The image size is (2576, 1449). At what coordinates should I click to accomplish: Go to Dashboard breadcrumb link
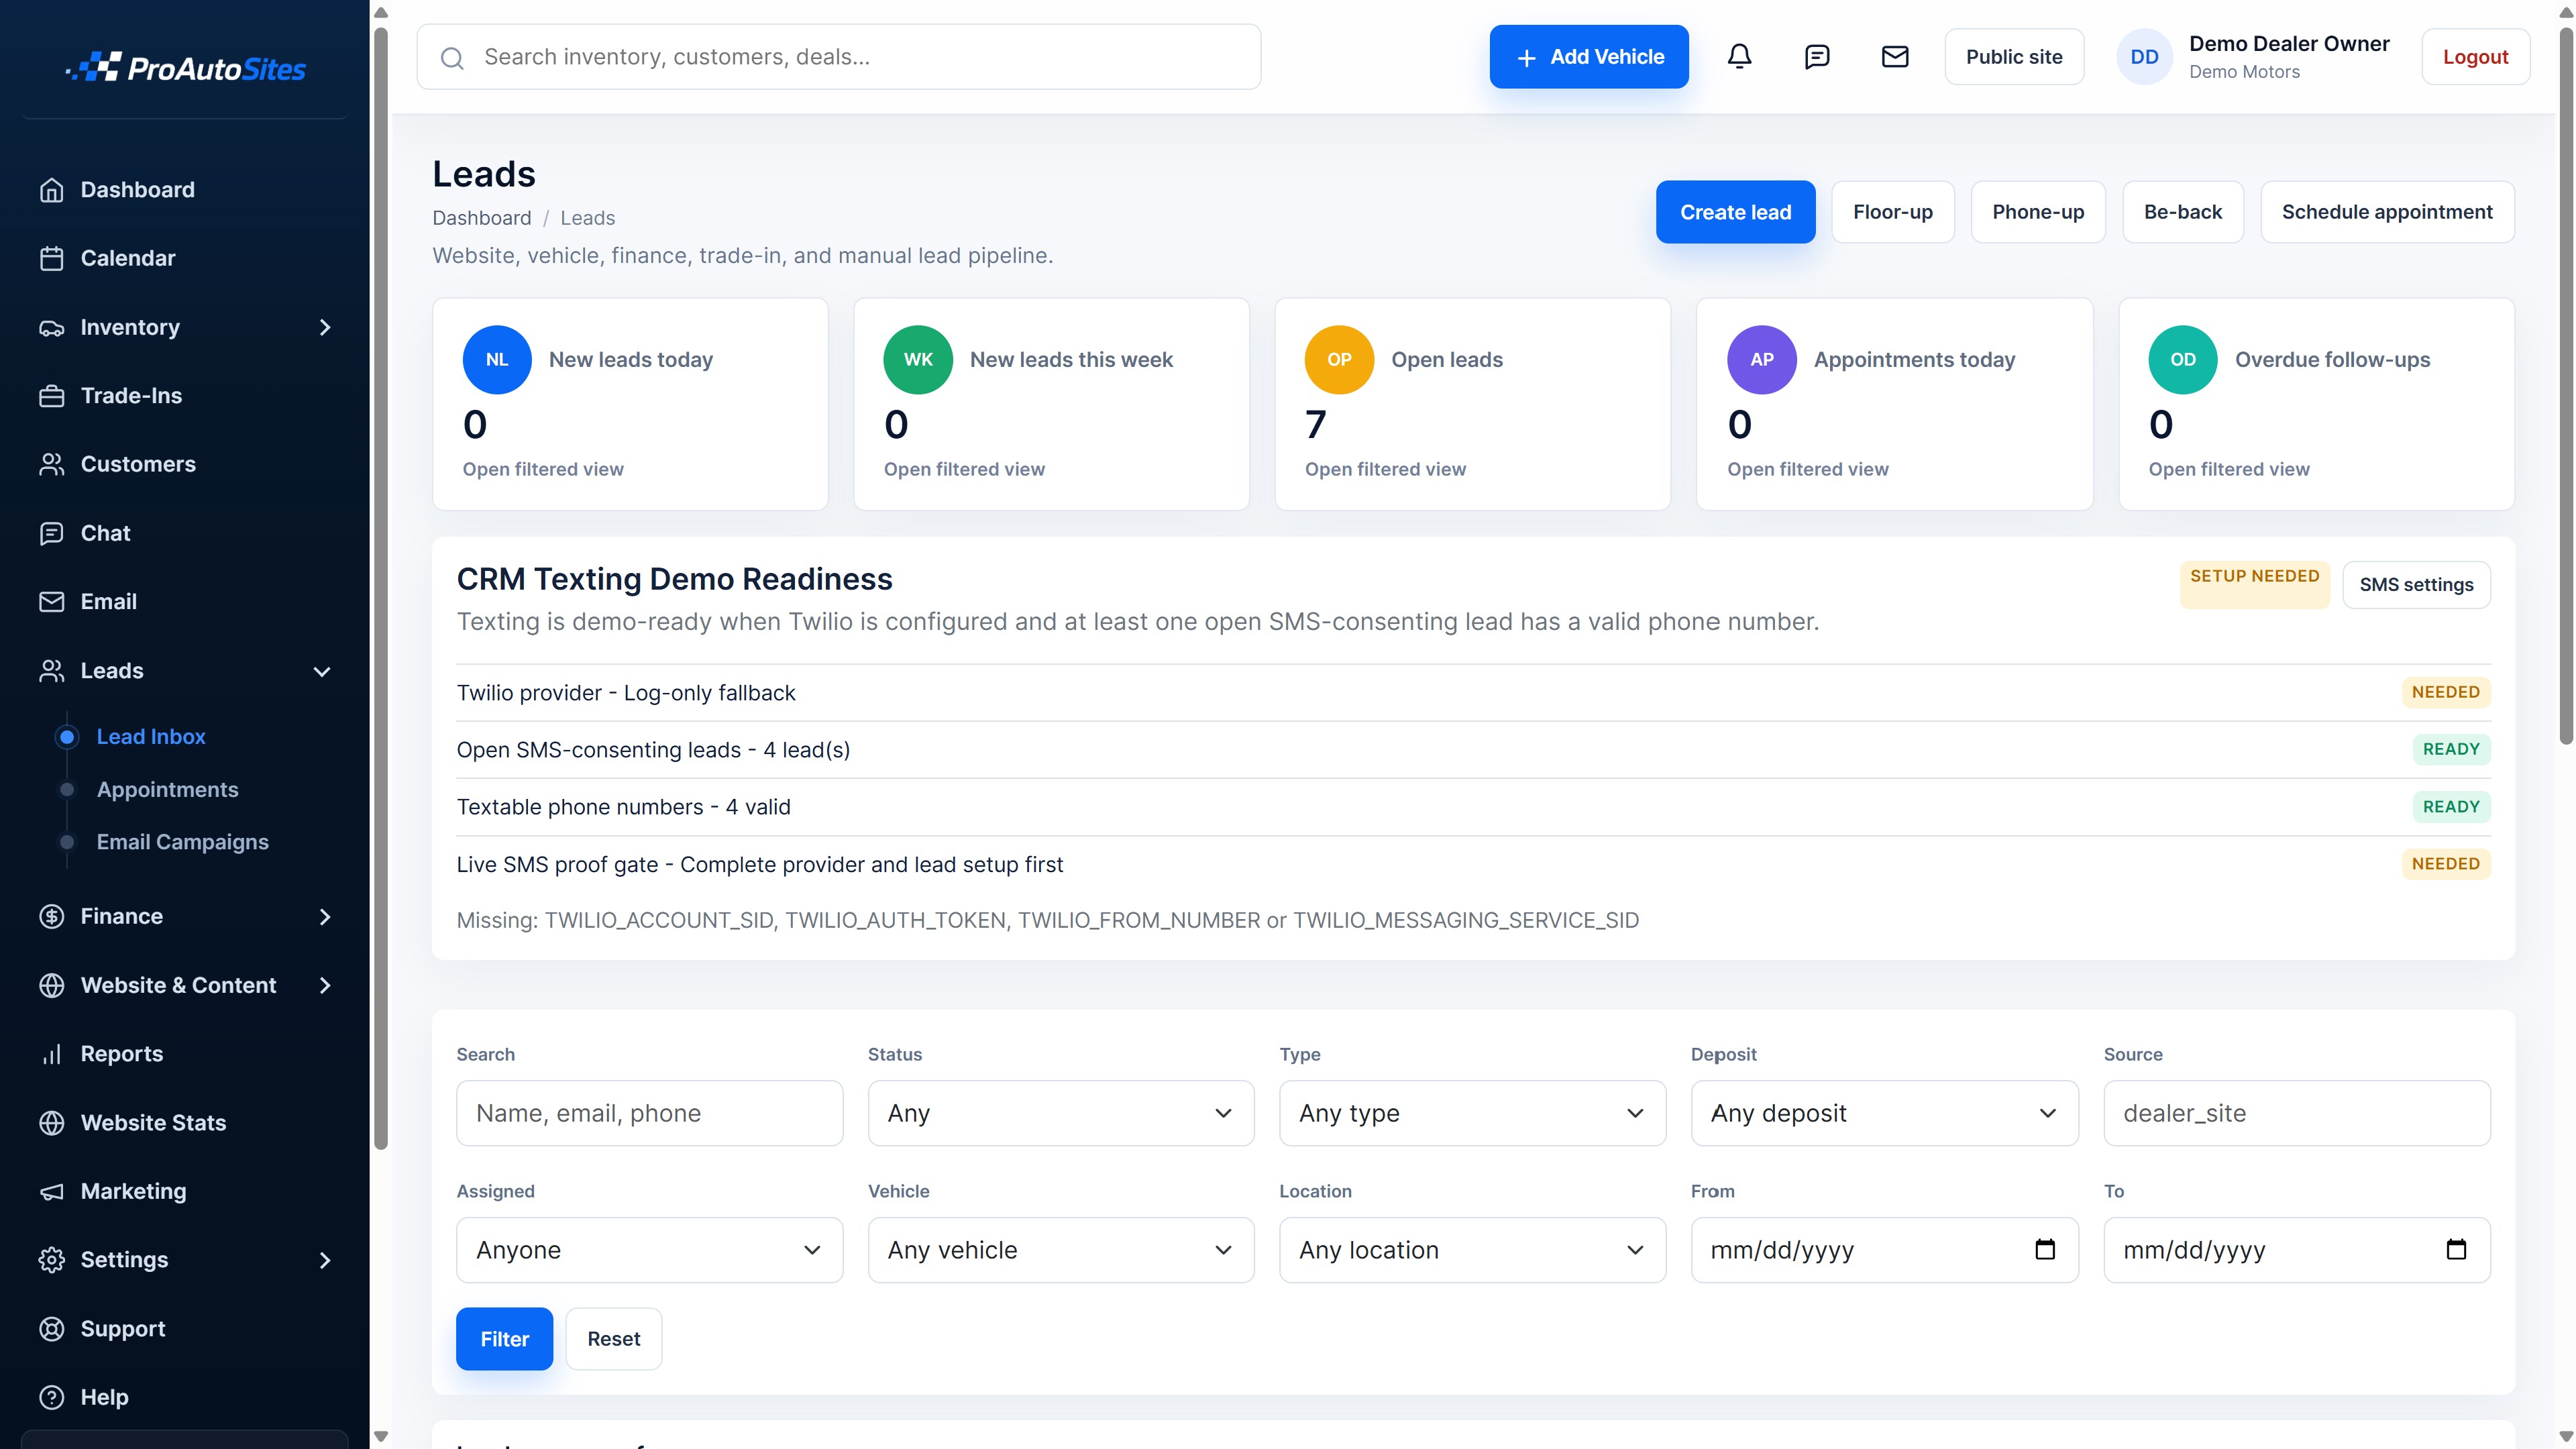tap(481, 218)
